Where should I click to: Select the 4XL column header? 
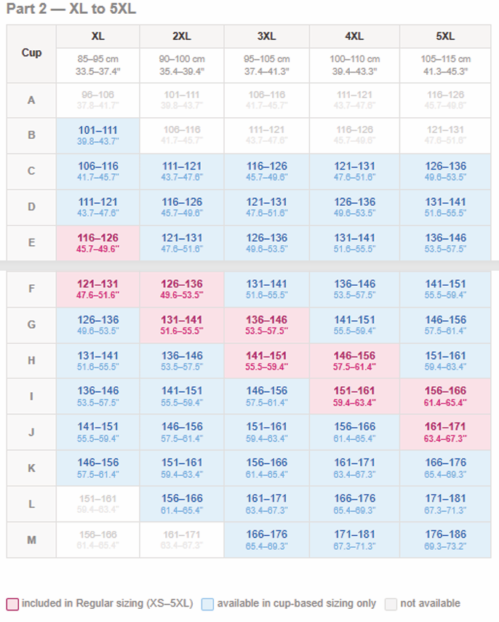click(x=355, y=36)
